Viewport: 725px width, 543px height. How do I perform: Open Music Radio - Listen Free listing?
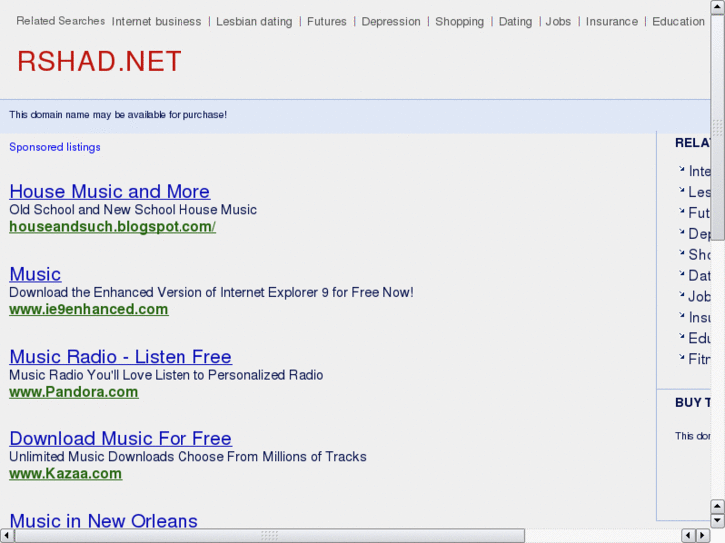pyautogui.click(x=121, y=357)
